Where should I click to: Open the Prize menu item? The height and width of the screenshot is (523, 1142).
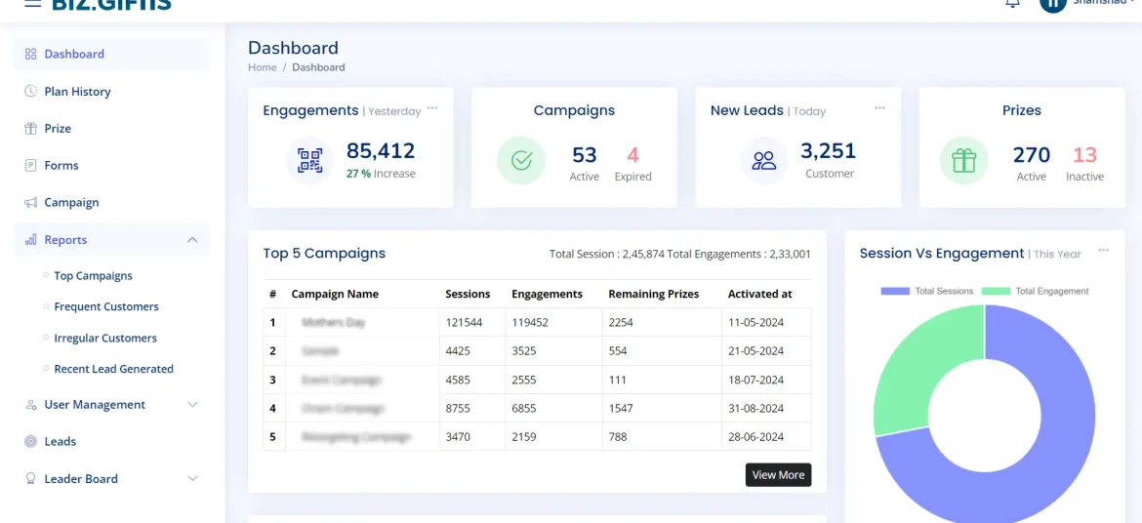[x=112, y=128]
